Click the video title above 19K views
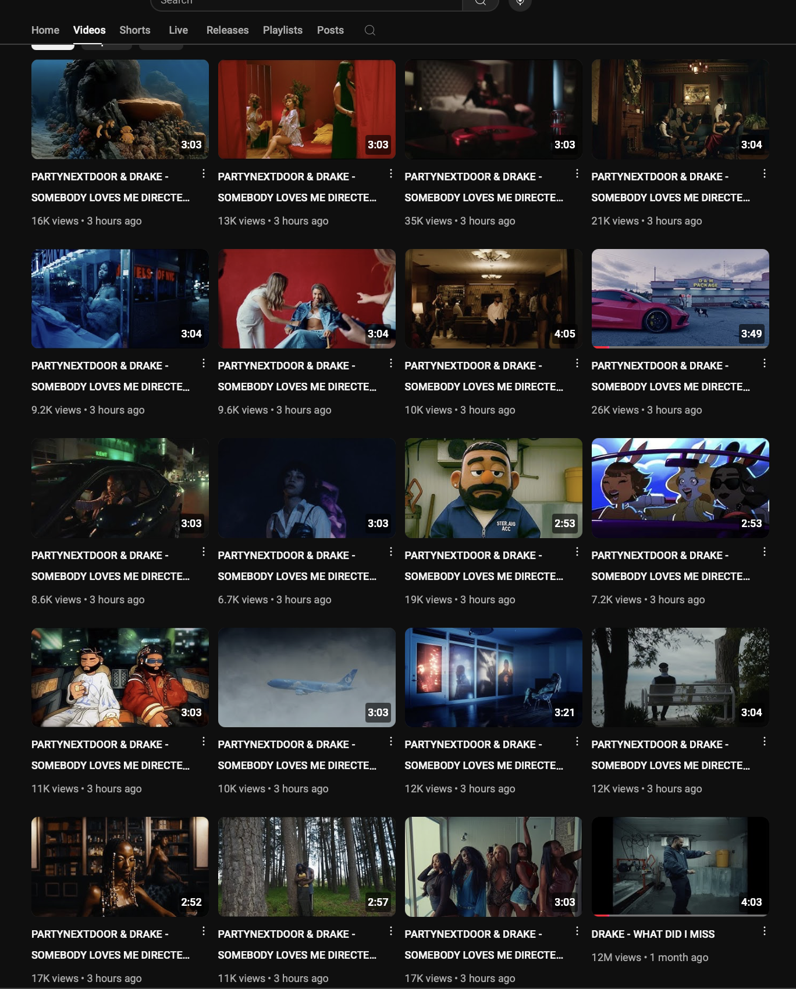 tap(484, 565)
